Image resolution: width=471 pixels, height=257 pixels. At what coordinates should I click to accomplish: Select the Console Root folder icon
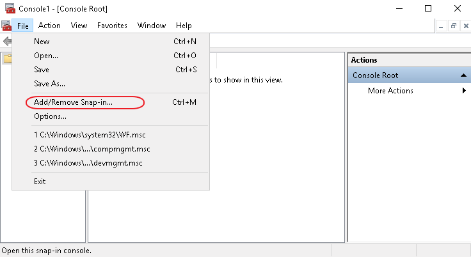pyautogui.click(x=7, y=59)
